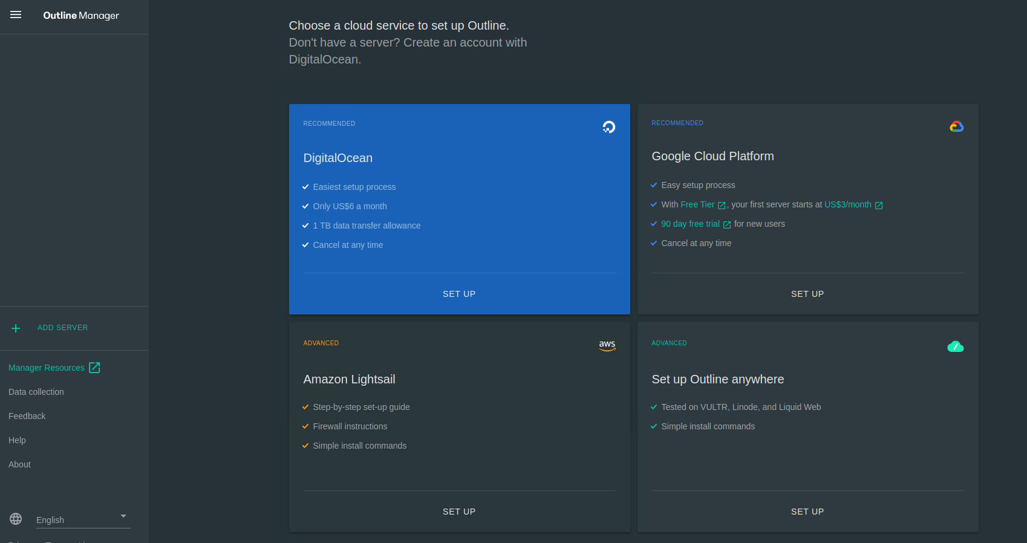Click the plus icon beside Add Server
Viewport: 1027px width, 543px height.
pyautogui.click(x=16, y=328)
